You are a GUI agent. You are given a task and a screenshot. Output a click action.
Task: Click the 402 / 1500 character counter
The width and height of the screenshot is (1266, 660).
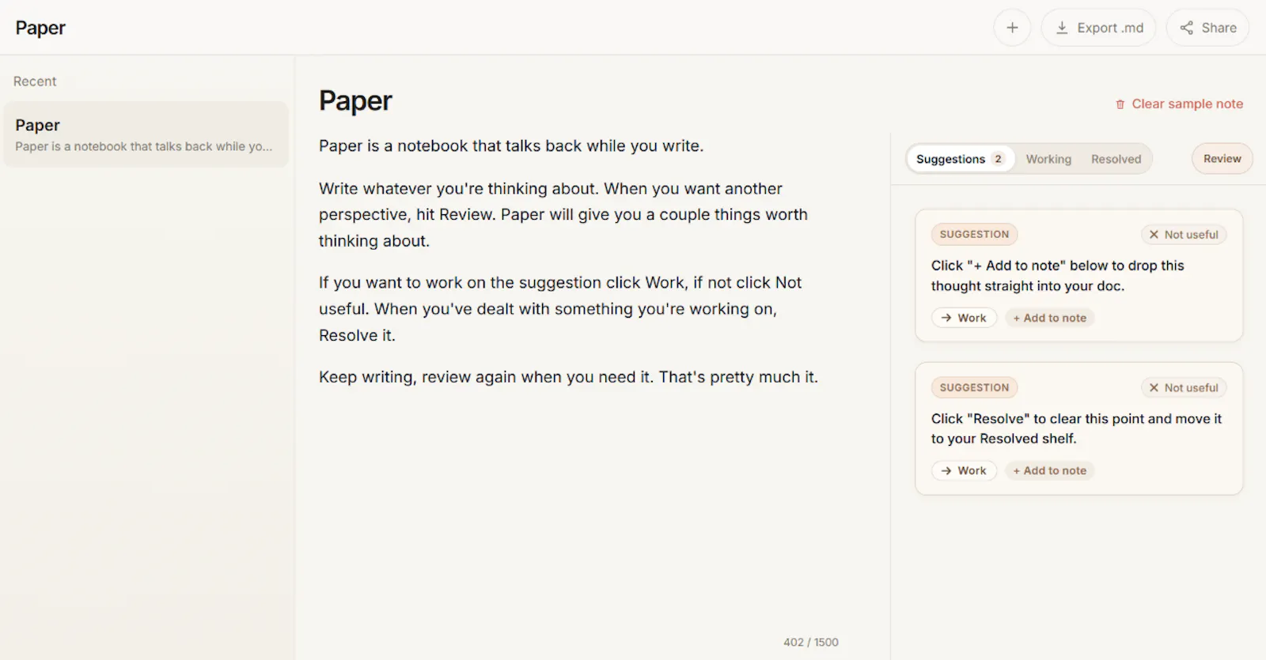click(x=811, y=643)
